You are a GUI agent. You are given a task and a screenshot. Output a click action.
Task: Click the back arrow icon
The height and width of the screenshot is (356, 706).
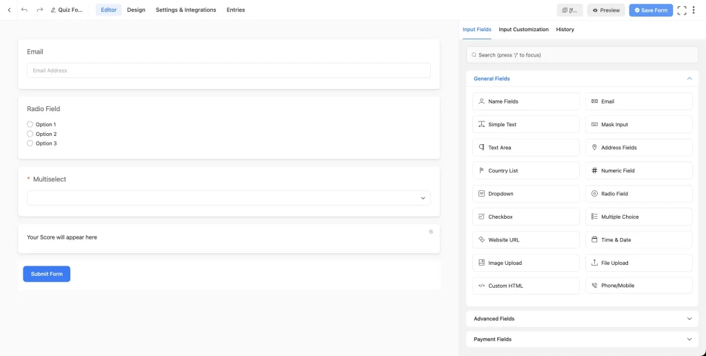9,10
